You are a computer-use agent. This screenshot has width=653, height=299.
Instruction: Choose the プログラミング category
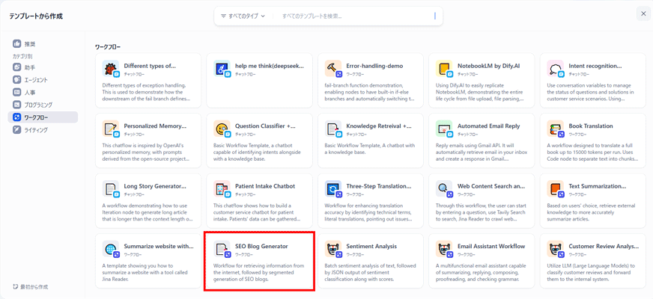tap(37, 105)
